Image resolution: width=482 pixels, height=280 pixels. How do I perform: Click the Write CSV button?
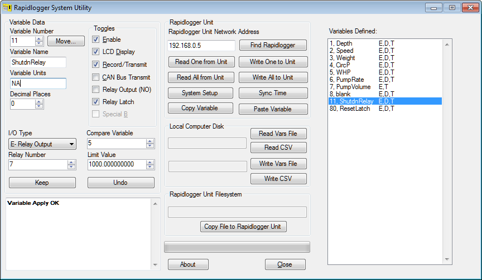pos(278,179)
